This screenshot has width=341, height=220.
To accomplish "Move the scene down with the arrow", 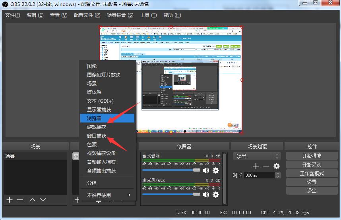I will pyautogui.click(x=43, y=200).
